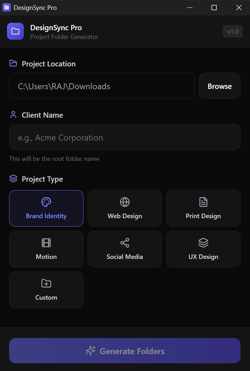Choose the Motion project type label

coord(46,257)
